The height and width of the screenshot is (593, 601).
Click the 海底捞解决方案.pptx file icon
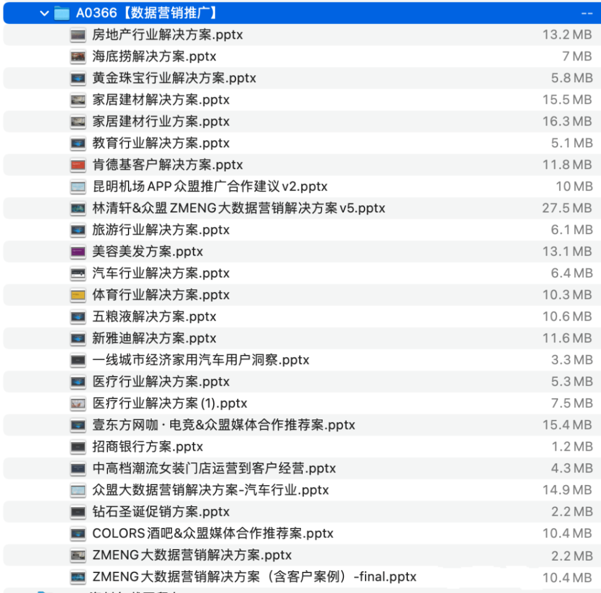(x=77, y=56)
